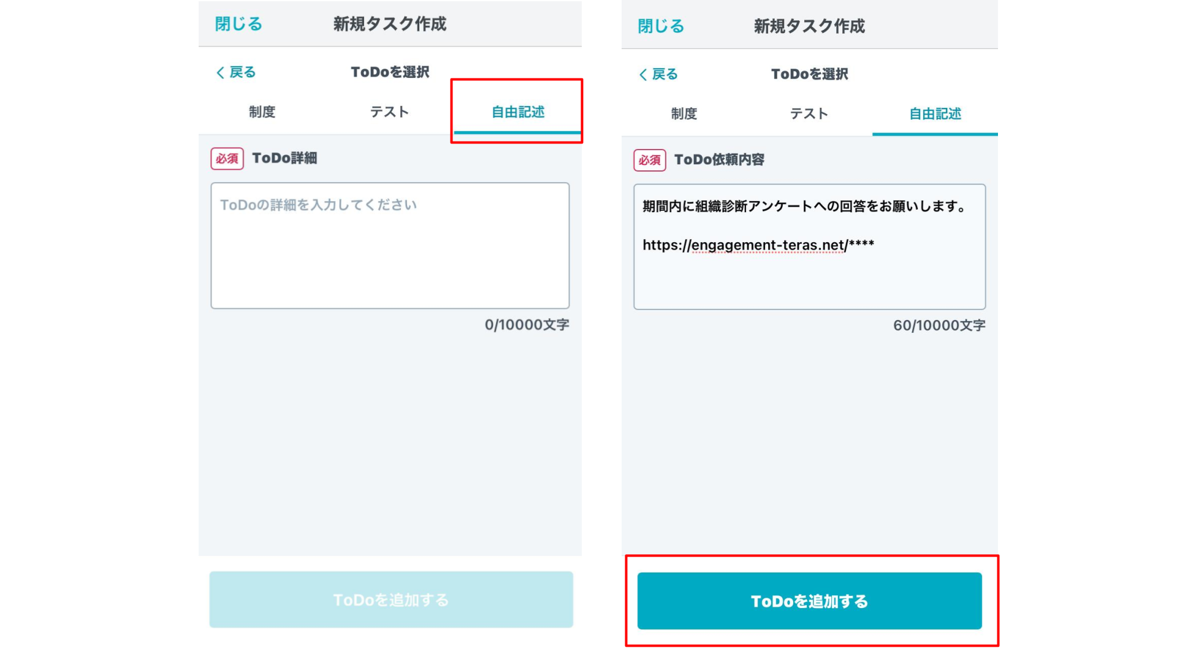1177x662 pixels.
Task: Click the 必須 badge beside ToDo依頼内容
Action: coord(649,160)
